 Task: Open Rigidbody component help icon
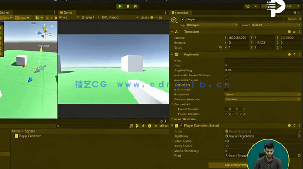click(289, 55)
